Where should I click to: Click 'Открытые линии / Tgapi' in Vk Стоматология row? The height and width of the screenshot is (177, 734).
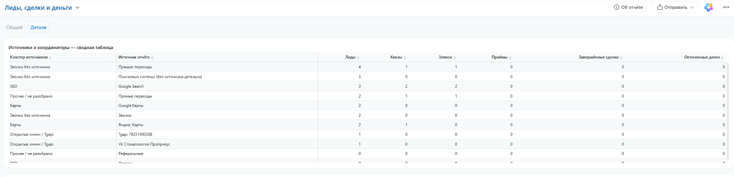pos(31,144)
